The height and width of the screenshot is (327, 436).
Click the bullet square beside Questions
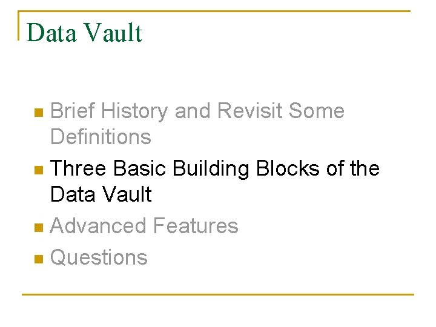pos(39,259)
